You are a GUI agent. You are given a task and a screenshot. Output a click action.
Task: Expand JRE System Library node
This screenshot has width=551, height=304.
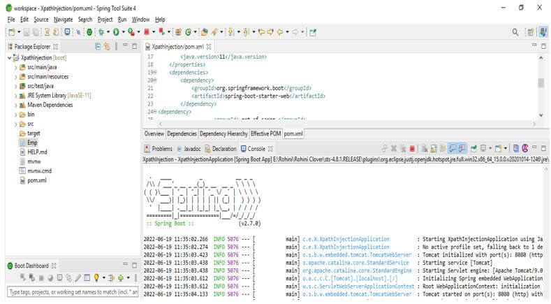click(15, 96)
